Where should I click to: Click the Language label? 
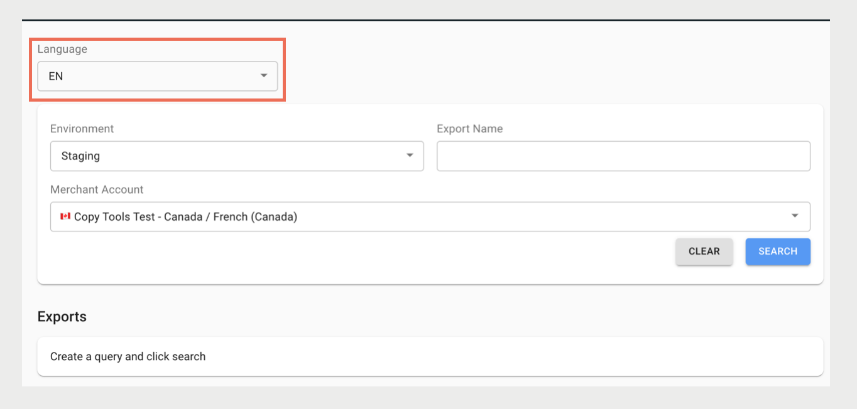[62, 49]
